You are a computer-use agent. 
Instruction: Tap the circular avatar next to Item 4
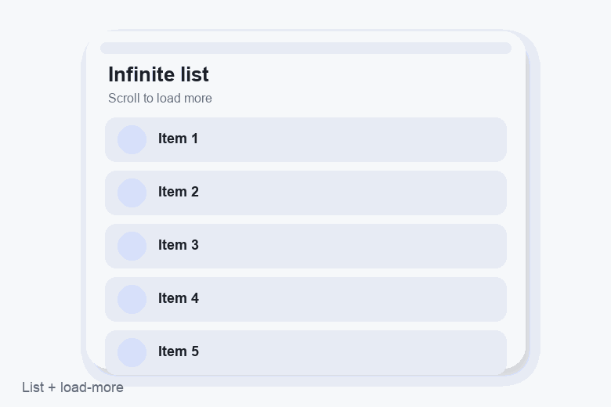coord(132,299)
